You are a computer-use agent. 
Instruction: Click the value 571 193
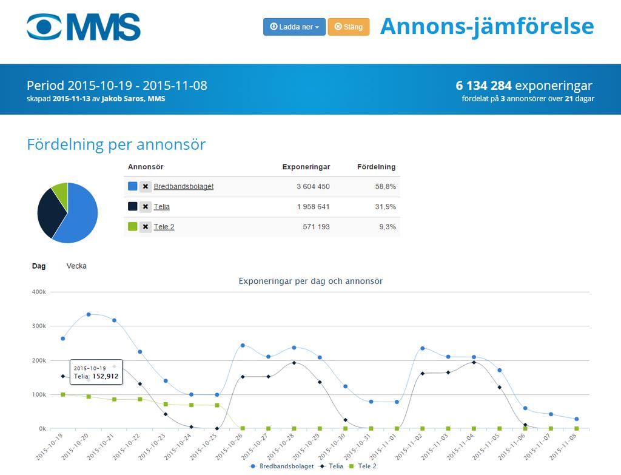tap(316, 227)
